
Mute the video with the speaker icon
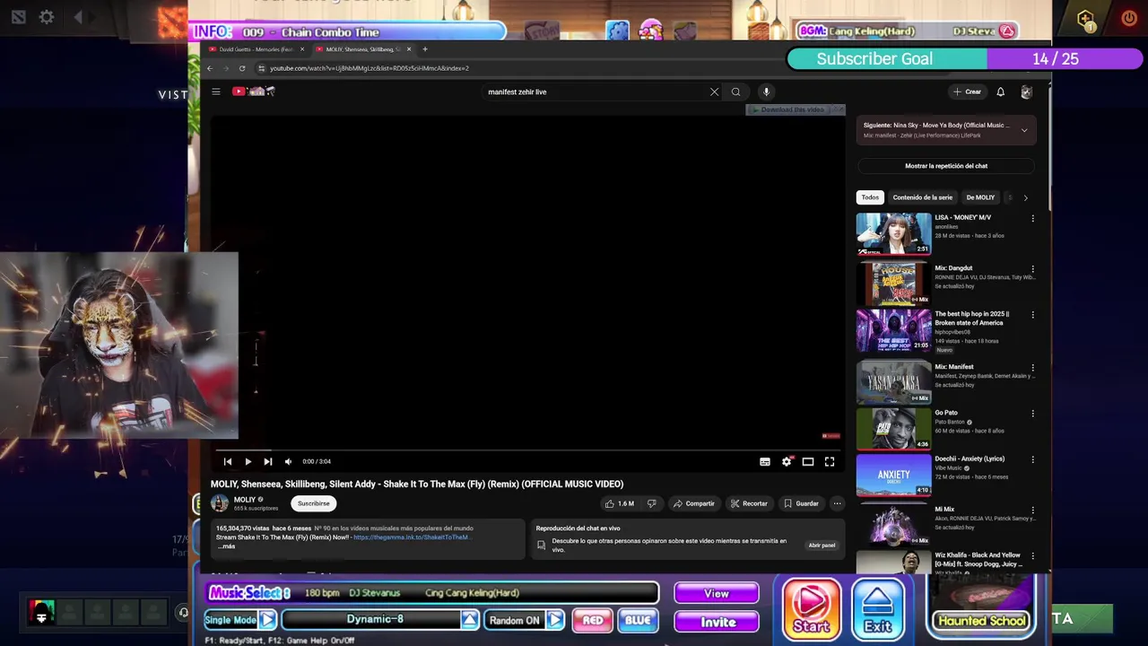pos(288,461)
